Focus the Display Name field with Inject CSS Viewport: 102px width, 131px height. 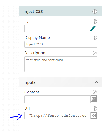tap(60, 44)
